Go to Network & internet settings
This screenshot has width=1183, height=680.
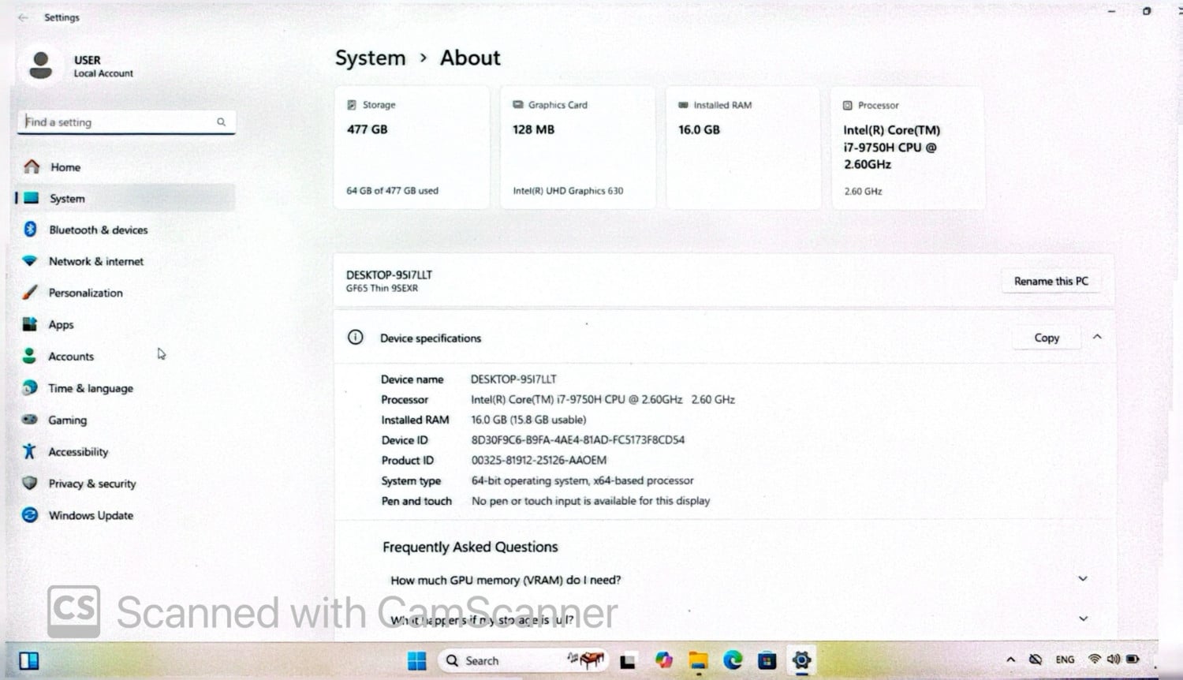(x=95, y=262)
